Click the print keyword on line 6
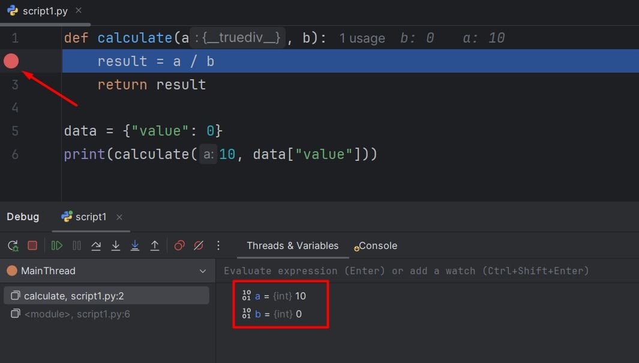Screen dimensions: 639x363 (x=85, y=154)
